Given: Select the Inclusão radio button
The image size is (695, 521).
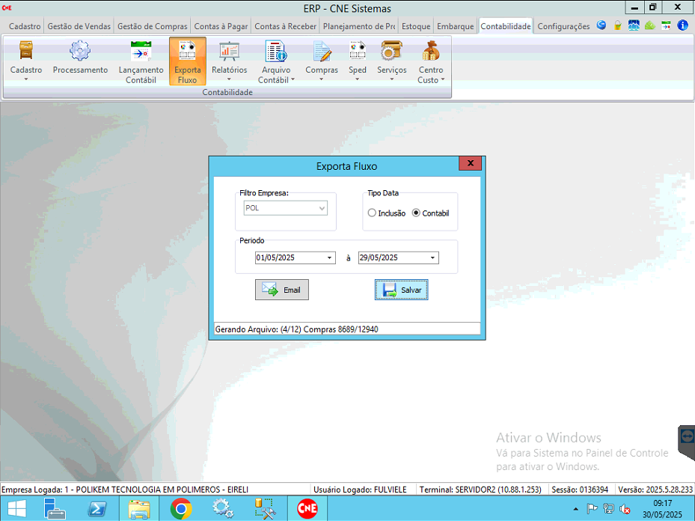Looking at the screenshot, I should pos(373,213).
